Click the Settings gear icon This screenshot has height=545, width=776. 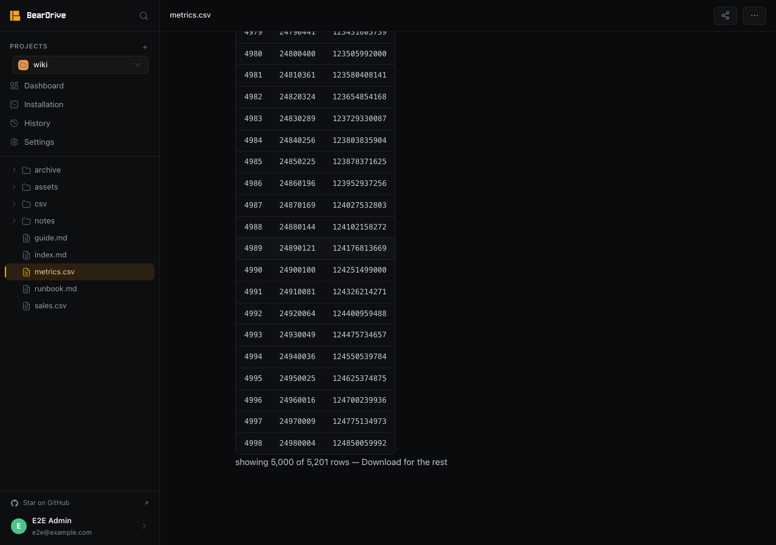[15, 142]
